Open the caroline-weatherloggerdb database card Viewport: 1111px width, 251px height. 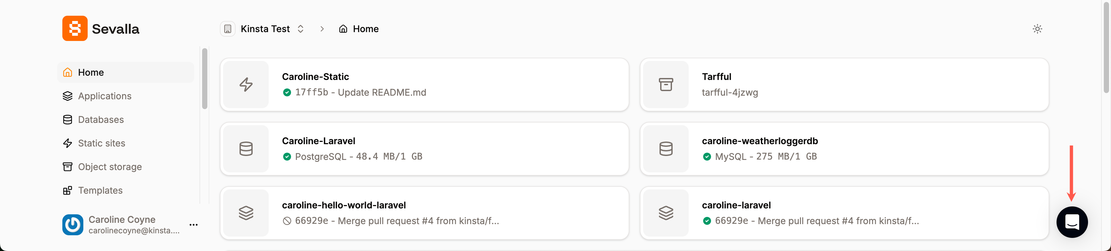tap(844, 148)
